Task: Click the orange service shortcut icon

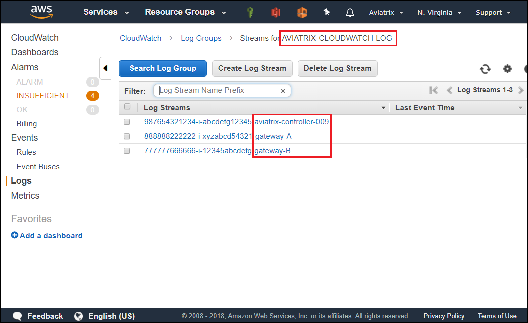Action: [302, 12]
